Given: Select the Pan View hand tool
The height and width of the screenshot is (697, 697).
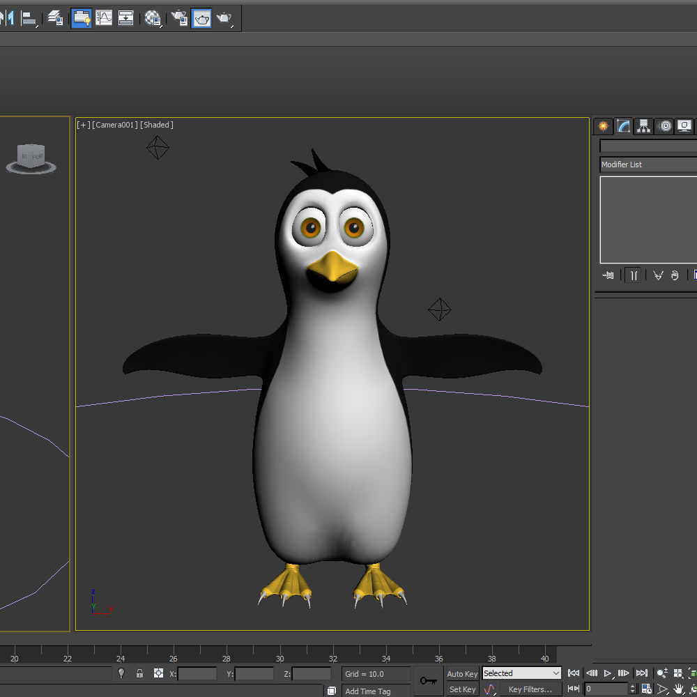Looking at the screenshot, I should (x=678, y=689).
